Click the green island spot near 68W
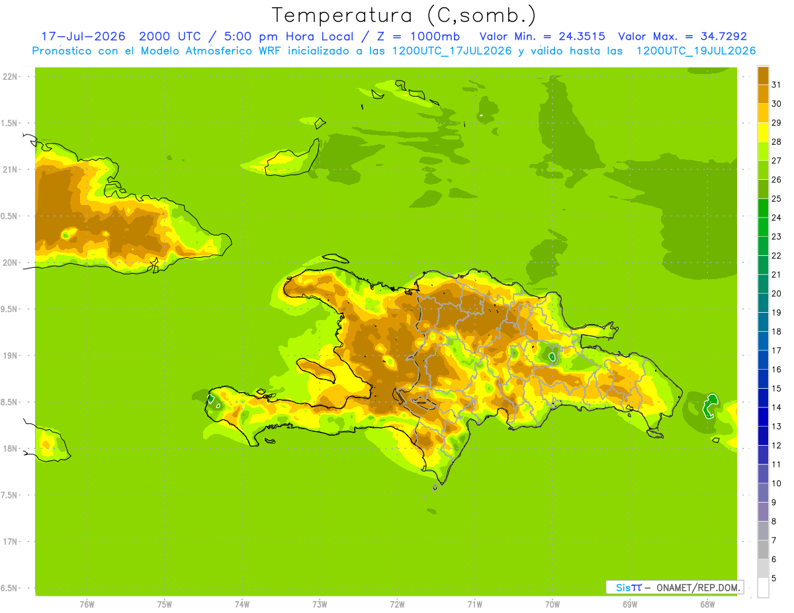Viewport: 794px width, 613px height. click(710, 406)
